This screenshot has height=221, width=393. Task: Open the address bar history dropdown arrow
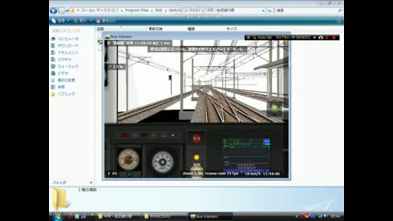click(x=263, y=11)
